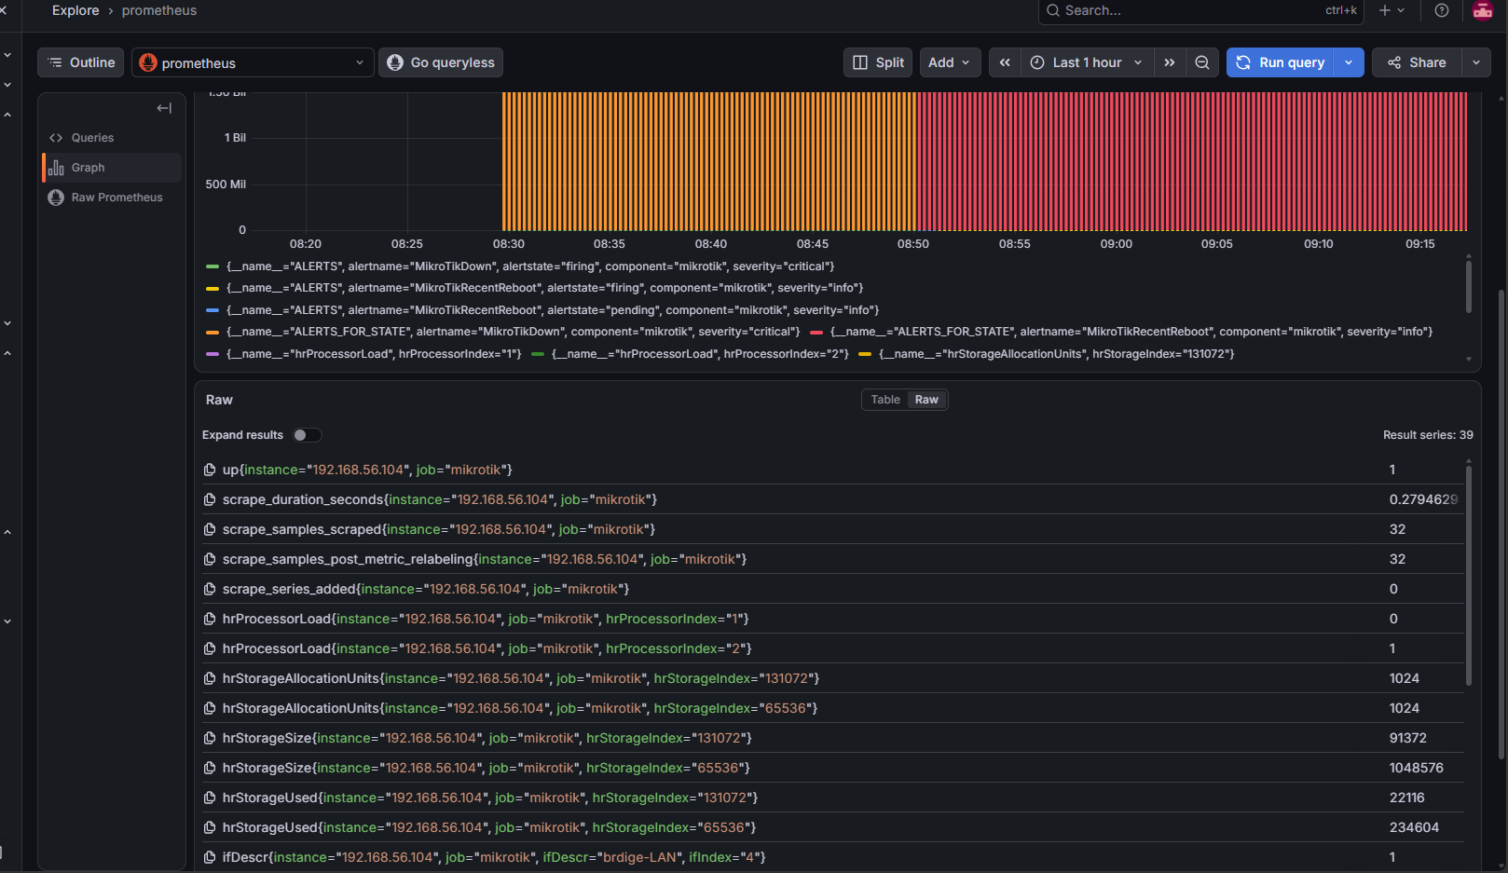
Task: Copy scrape_samples_scraped row icon
Action: [210, 529]
